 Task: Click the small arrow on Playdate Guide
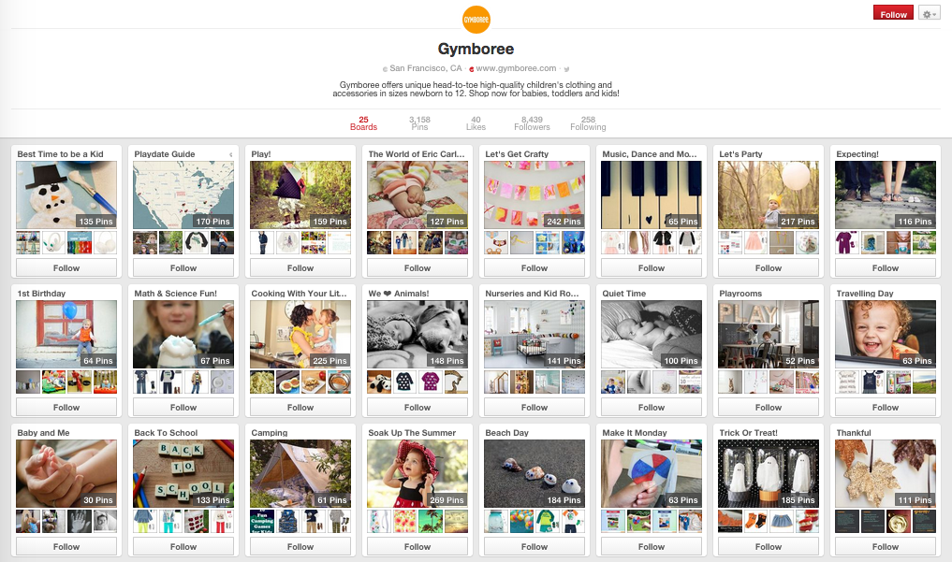coord(230,154)
